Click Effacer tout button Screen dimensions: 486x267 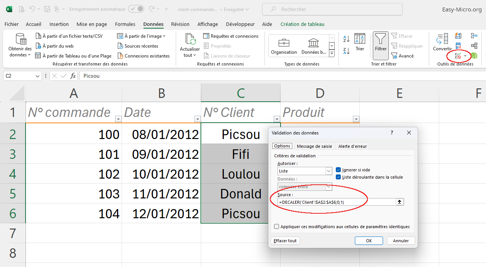click(x=285, y=241)
